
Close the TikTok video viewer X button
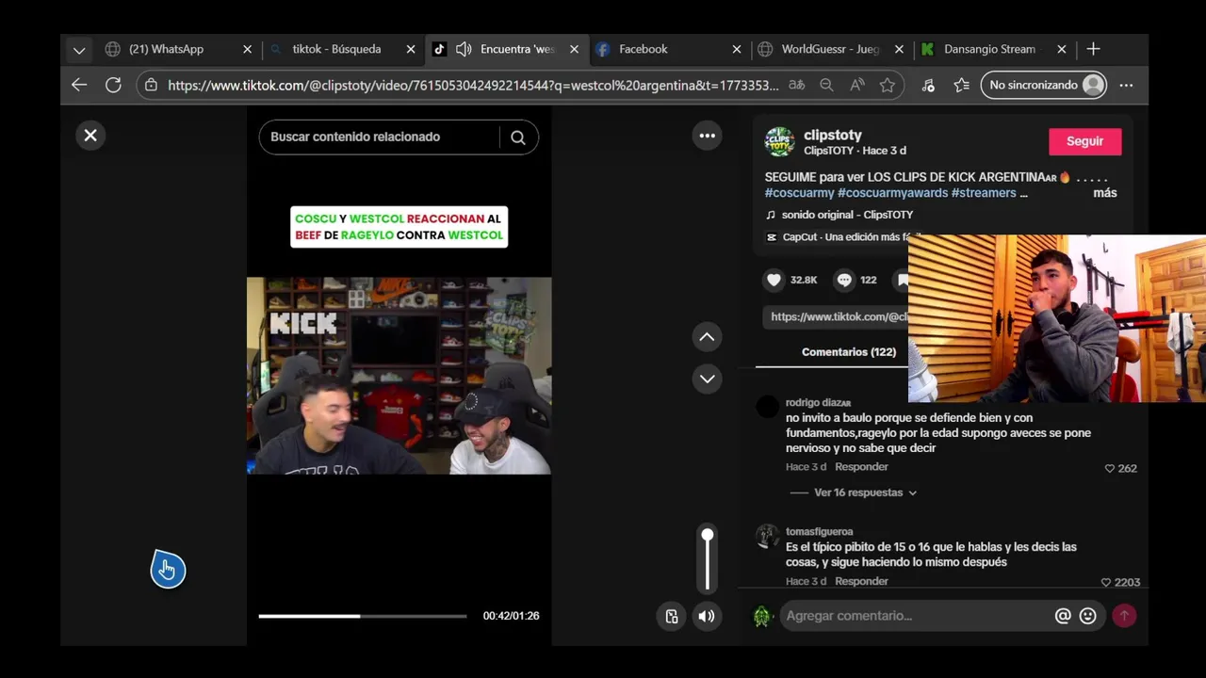point(90,136)
